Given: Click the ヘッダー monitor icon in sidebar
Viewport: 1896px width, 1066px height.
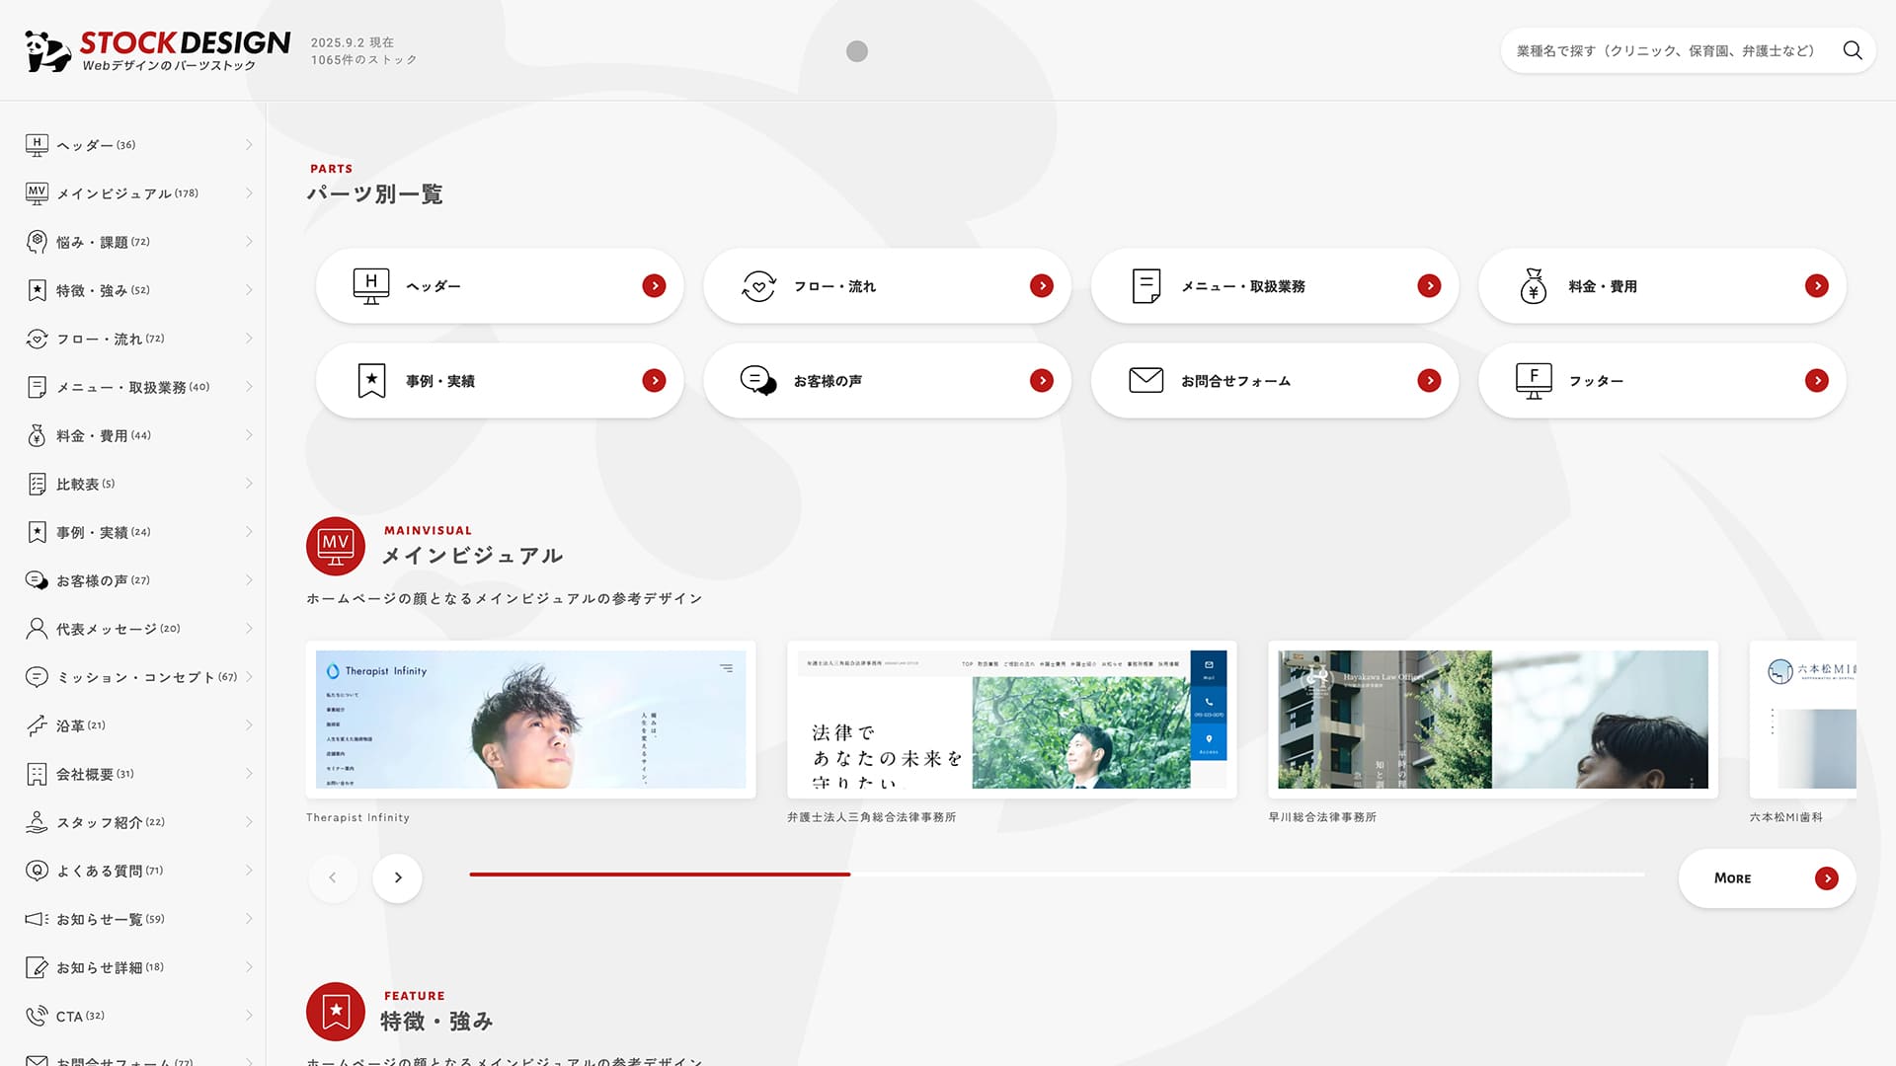Looking at the screenshot, I should click(37, 145).
